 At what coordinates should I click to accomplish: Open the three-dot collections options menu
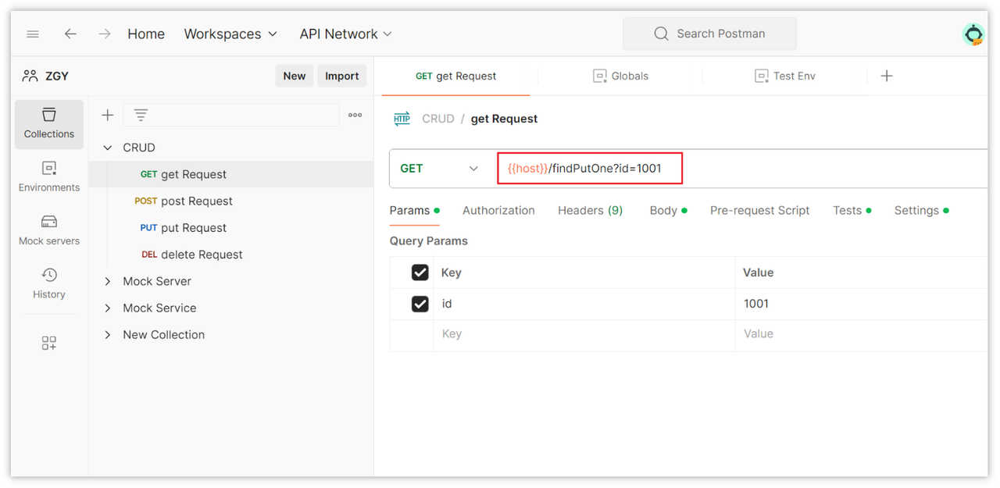click(355, 116)
